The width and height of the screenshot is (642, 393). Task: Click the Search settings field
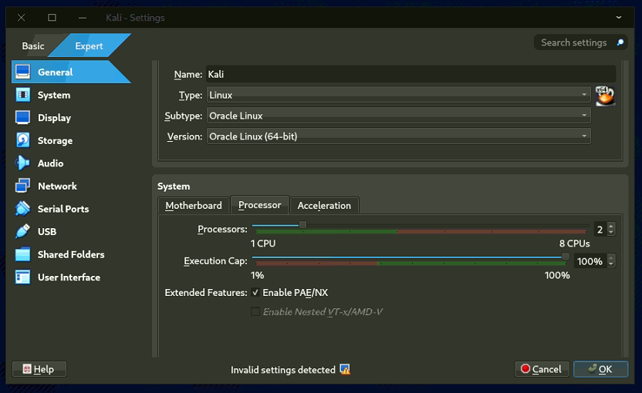(573, 42)
